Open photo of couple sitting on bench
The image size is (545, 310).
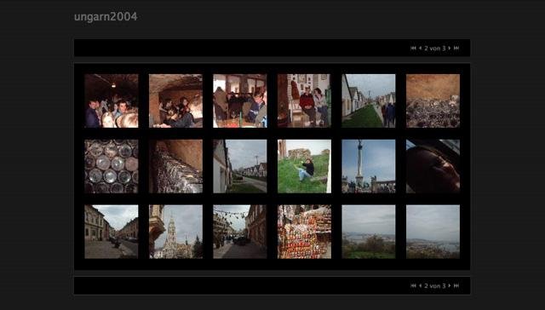304,100
